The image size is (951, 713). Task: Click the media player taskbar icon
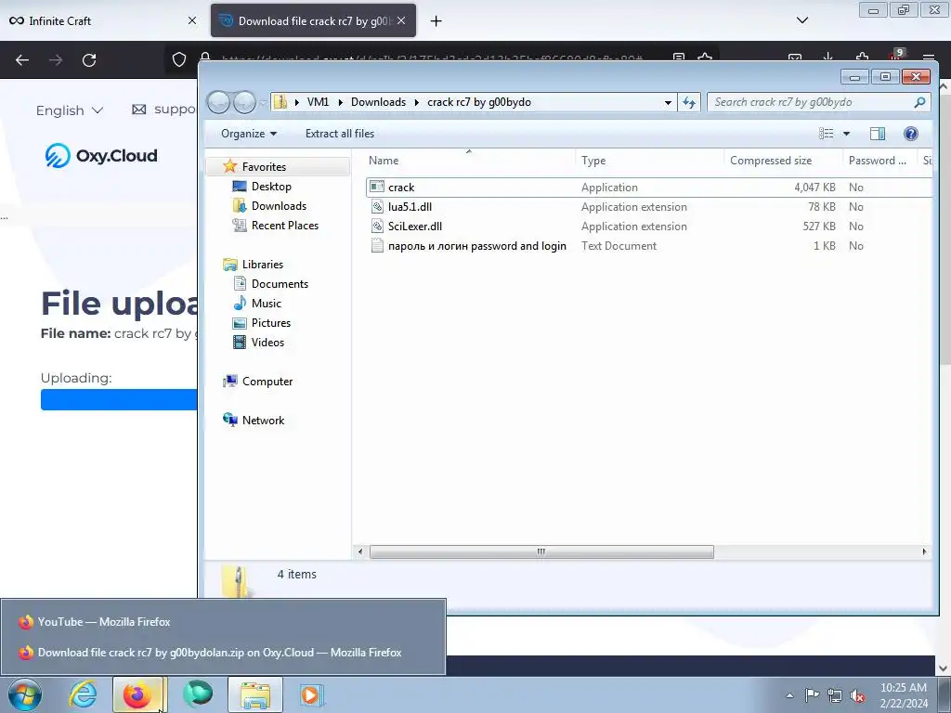point(312,694)
